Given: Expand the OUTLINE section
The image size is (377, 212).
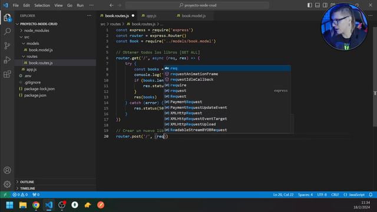Looking at the screenshot, I should [27, 182].
